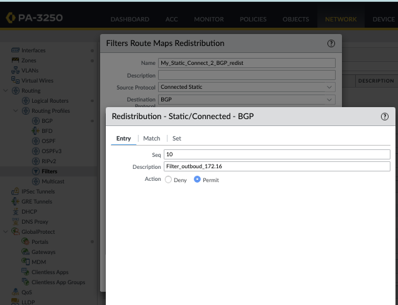Viewport: 398px width, 305px height.
Task: Collapse the Routing section in sidebar
Action: coord(6,91)
